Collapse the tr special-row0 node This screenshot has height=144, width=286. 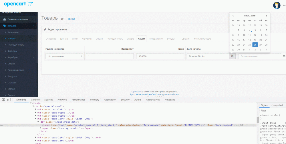(33, 106)
